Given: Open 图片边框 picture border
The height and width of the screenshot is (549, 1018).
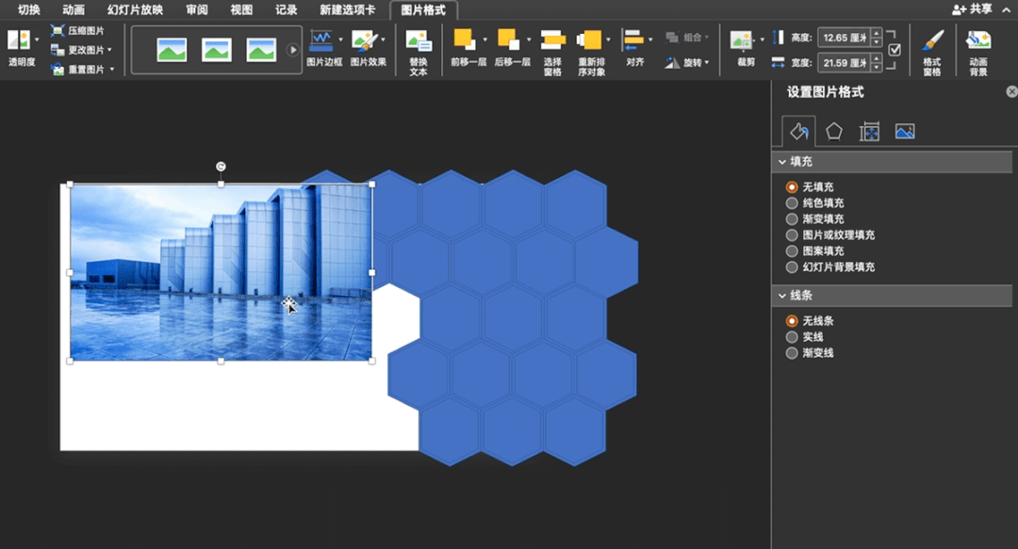Looking at the screenshot, I should click(x=324, y=48).
